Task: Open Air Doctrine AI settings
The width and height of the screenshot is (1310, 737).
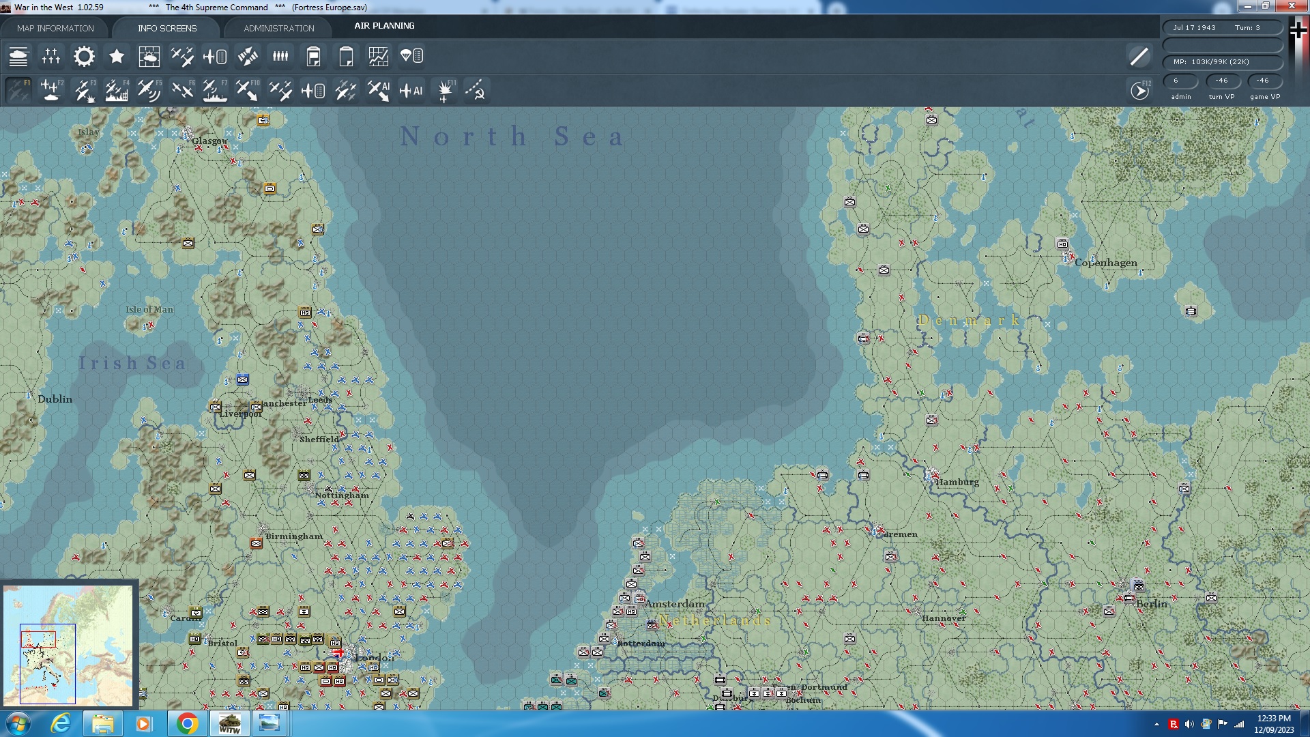Action: [x=411, y=90]
